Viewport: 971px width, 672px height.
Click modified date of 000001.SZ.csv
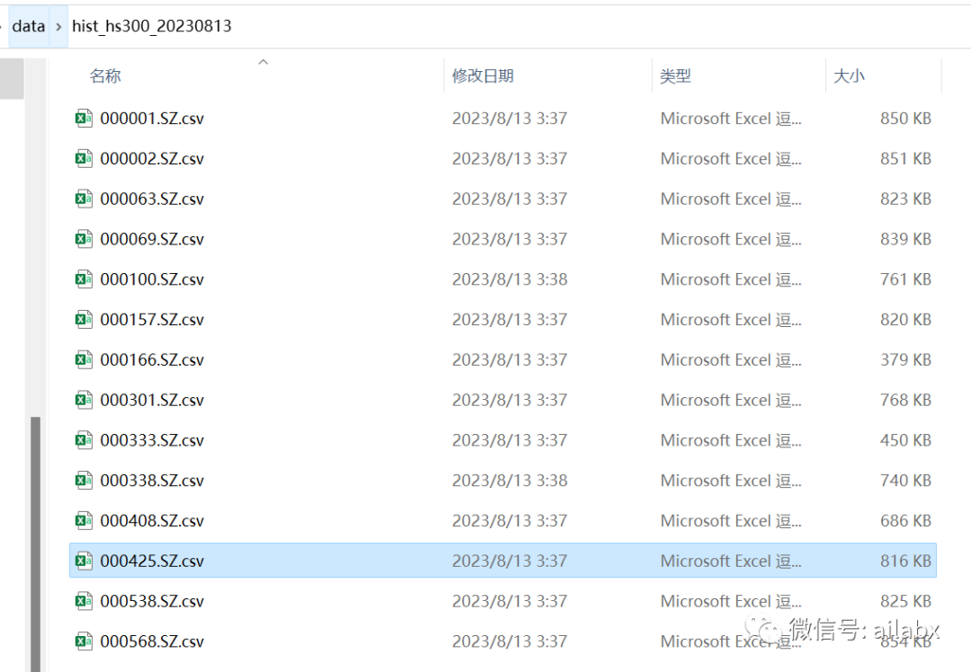(510, 119)
